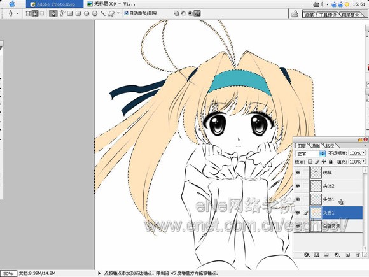Toggle lock position icon
Image resolution: width=369 pixels, height=277 pixels.
point(324,162)
